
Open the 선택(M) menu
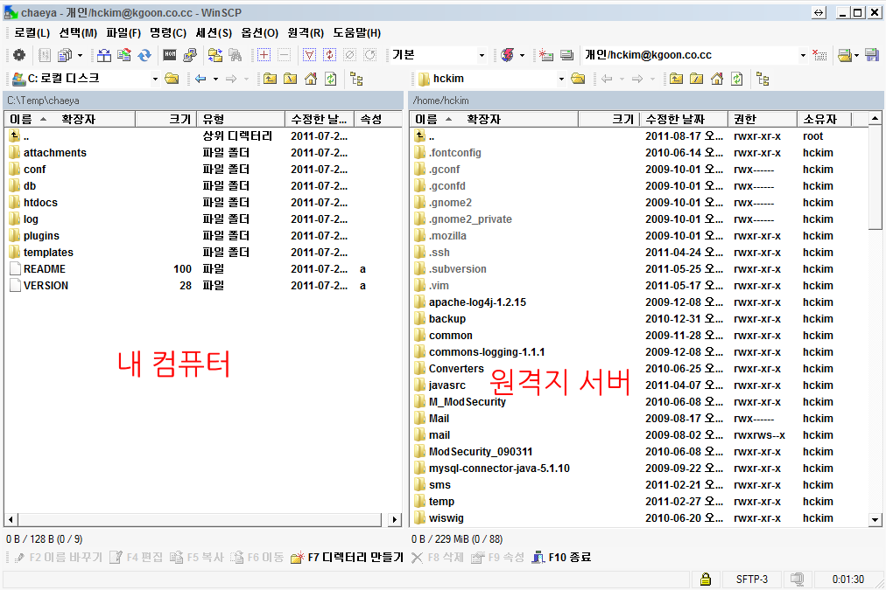pyautogui.click(x=78, y=32)
